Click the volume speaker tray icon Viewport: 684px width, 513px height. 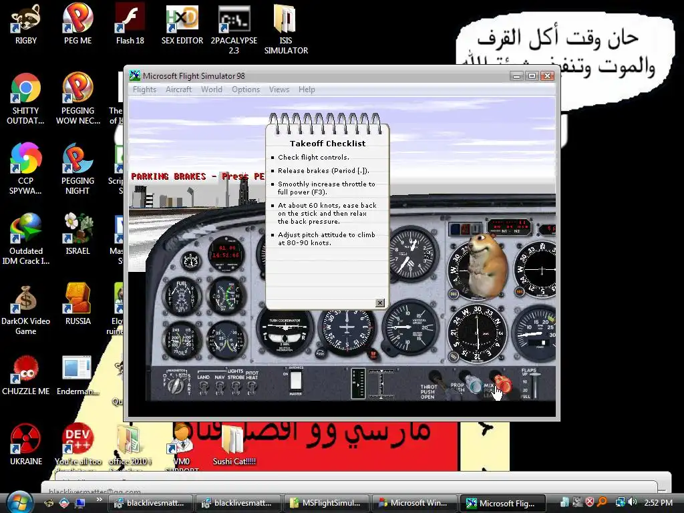(633, 502)
